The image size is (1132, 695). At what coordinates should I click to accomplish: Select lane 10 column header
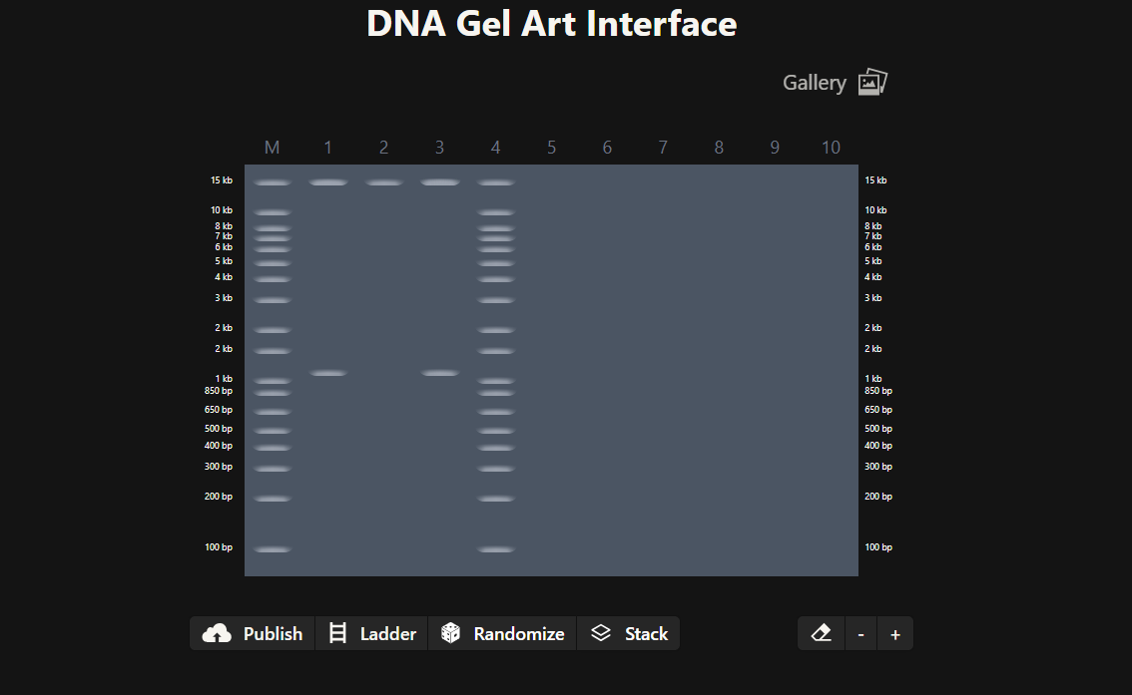point(831,149)
